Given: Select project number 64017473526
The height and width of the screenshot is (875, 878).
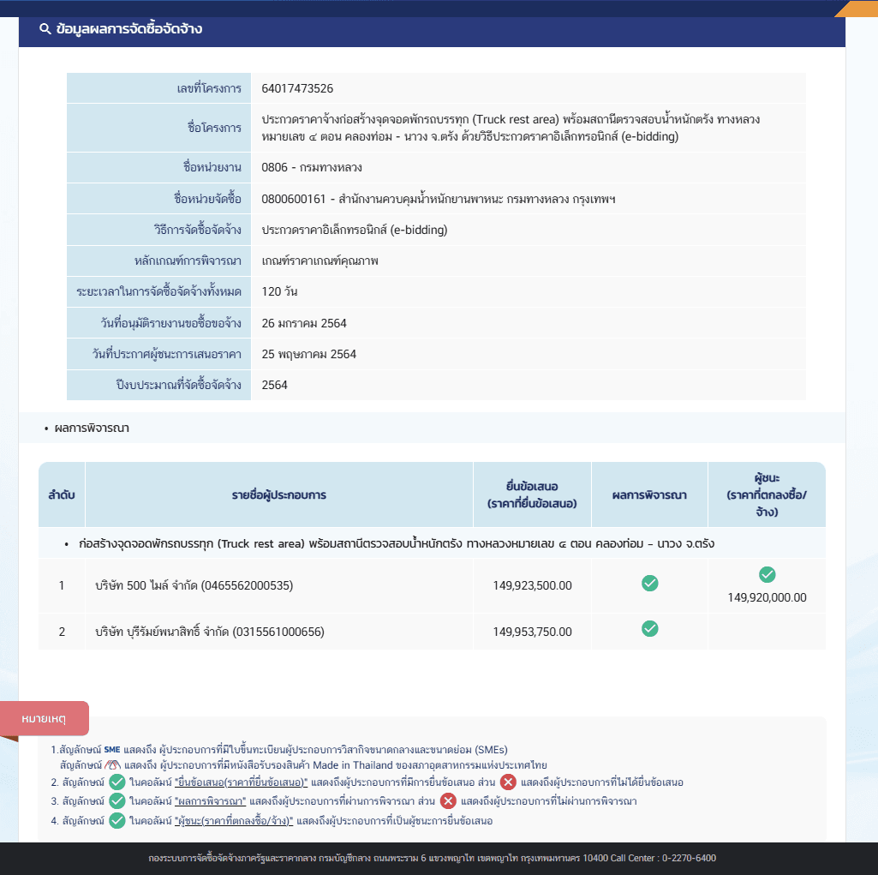Looking at the screenshot, I should (x=297, y=88).
